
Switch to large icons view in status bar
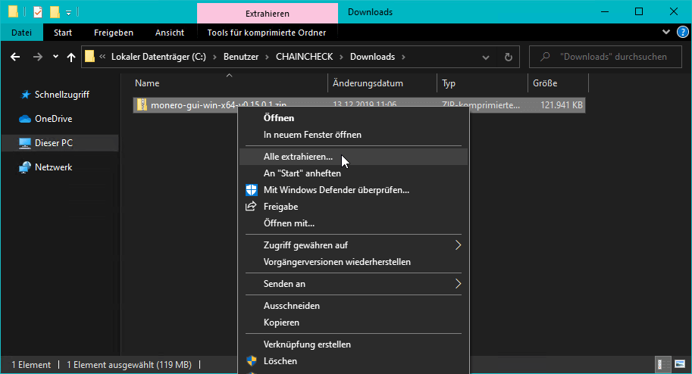680,364
